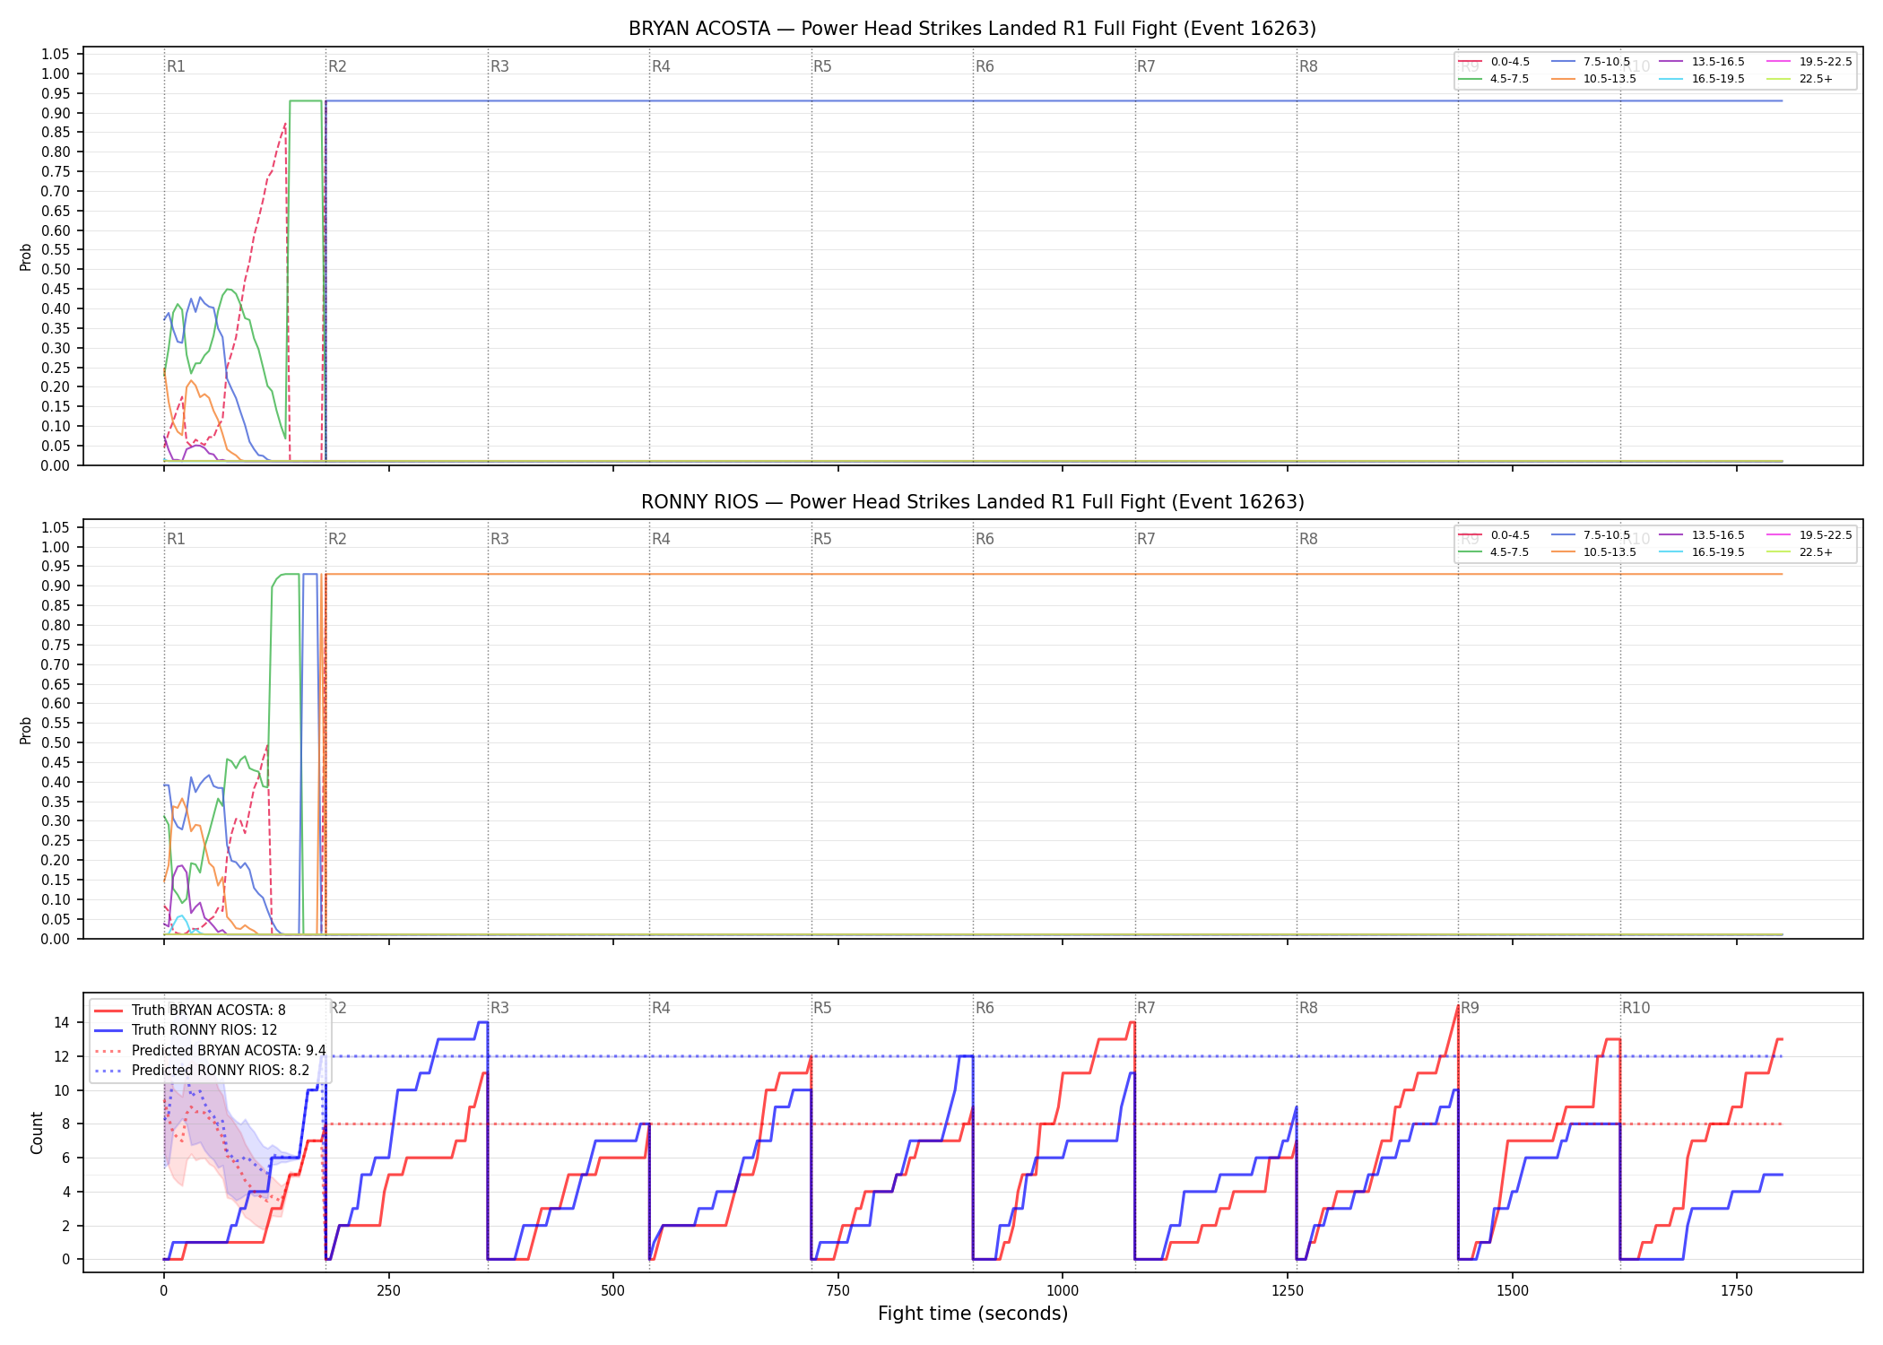This screenshot has width=1883, height=1345.
Task: Select the 16.5-19.5 legend entry in middle chart
Action: pyautogui.click(x=1702, y=552)
